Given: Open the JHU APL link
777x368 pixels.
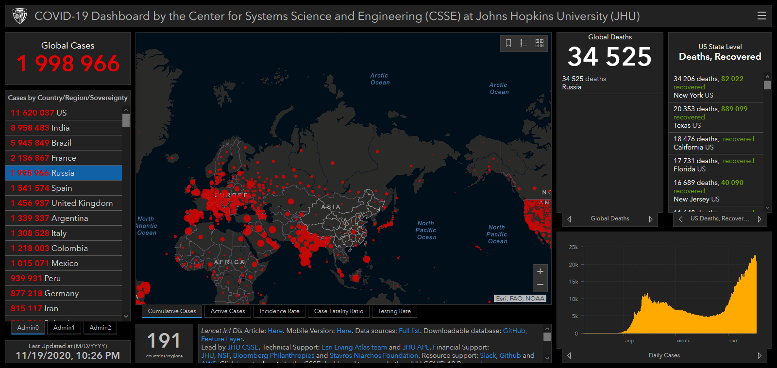Looking at the screenshot, I should coord(416,347).
